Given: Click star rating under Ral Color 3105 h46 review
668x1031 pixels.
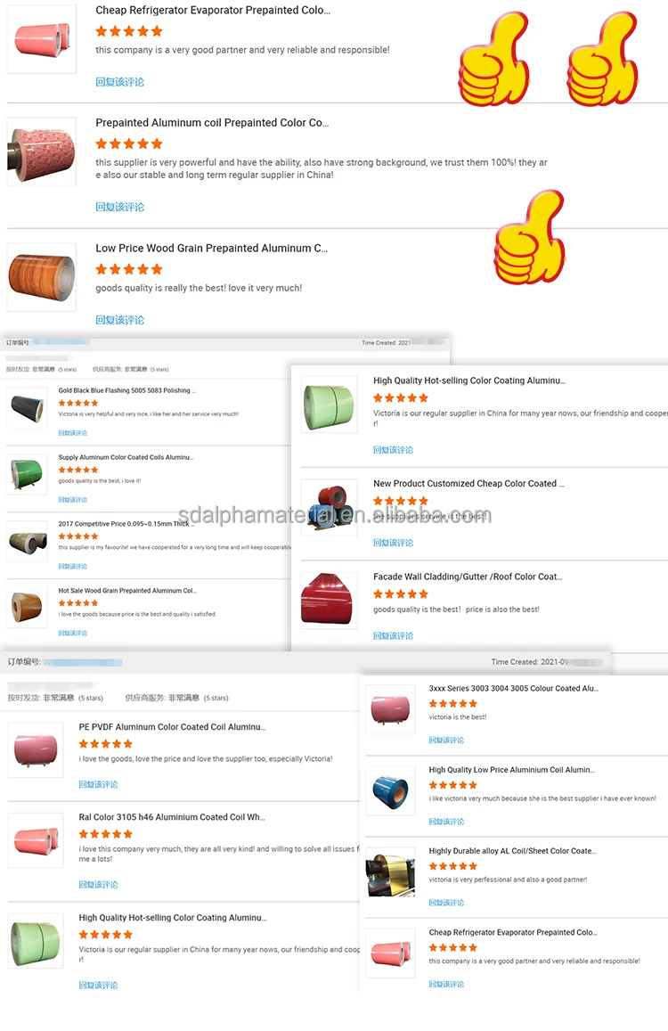Looking at the screenshot, I should click(x=106, y=834).
